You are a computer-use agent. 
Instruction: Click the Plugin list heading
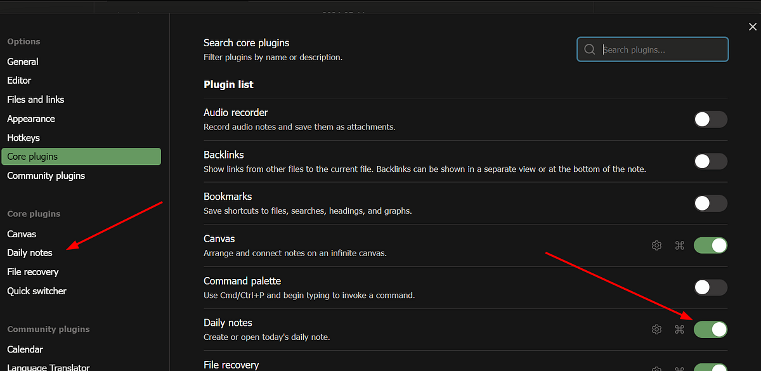point(228,84)
